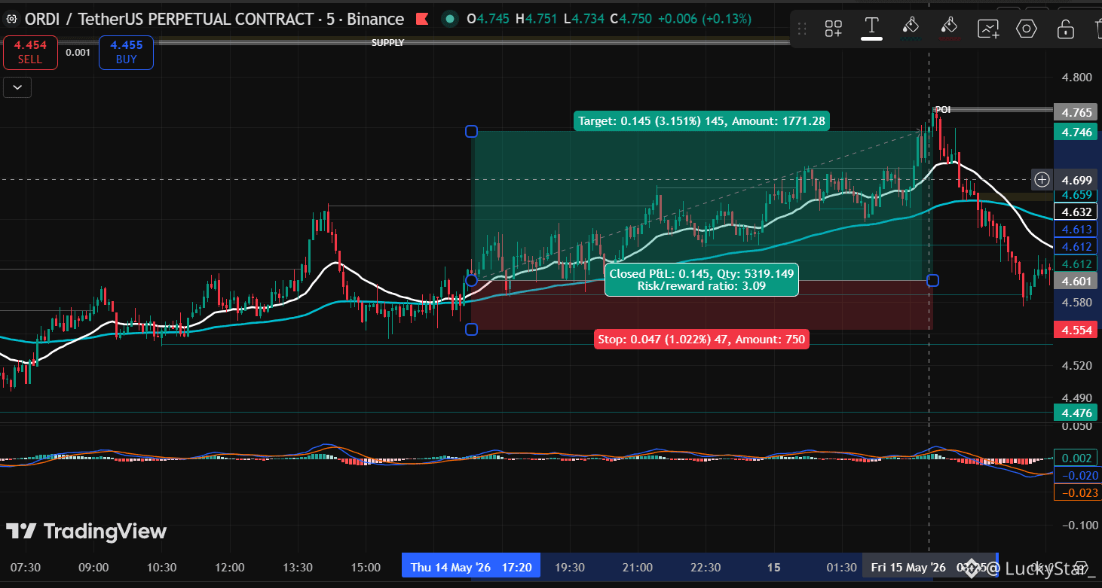1102x588 pixels.
Task: Collapse the indicator legend with the chevron
Action: coord(17,87)
